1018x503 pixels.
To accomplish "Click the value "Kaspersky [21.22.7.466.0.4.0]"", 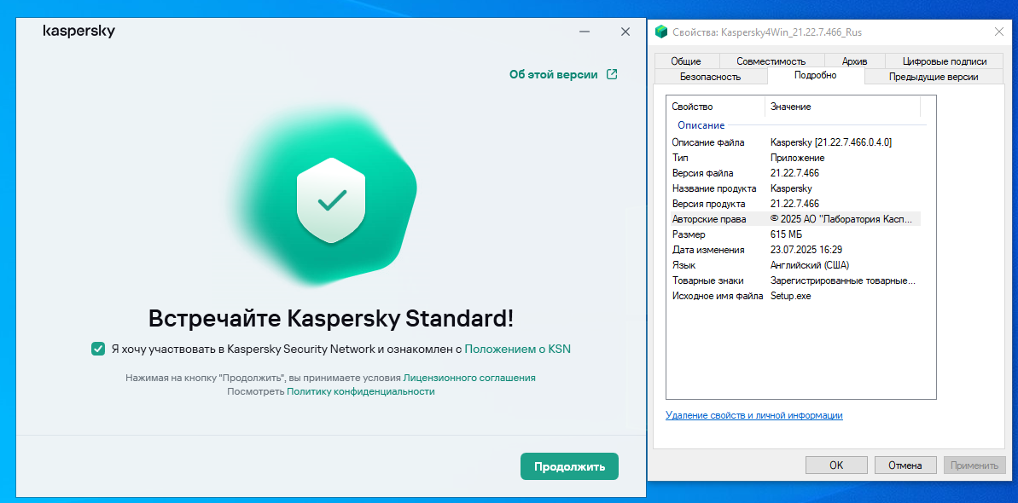I will coord(831,142).
